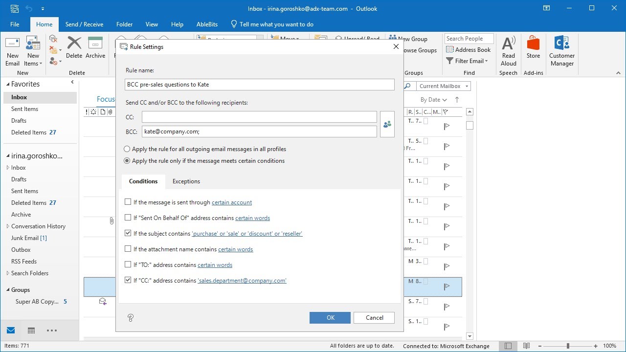Image resolution: width=626 pixels, height=352 pixels.
Task: Click the Send/Receive icon in title bar
Action: [14, 9]
